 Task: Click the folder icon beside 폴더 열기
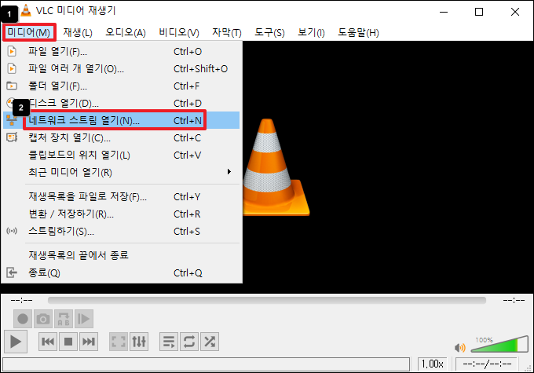click(12, 86)
